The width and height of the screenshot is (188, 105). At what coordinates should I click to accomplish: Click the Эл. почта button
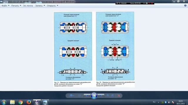click(28, 6)
